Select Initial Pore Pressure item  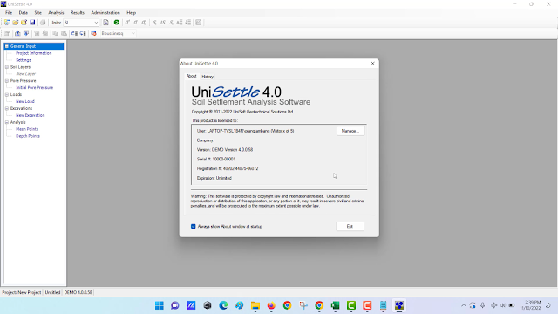pos(35,87)
